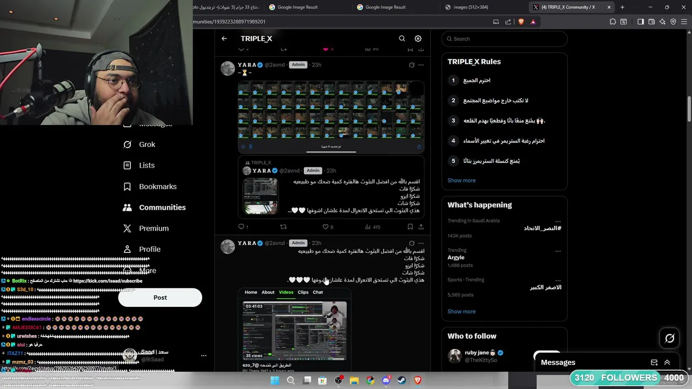Open more options for Sports trending item
This screenshot has height=389, width=692.
[x=558, y=280]
